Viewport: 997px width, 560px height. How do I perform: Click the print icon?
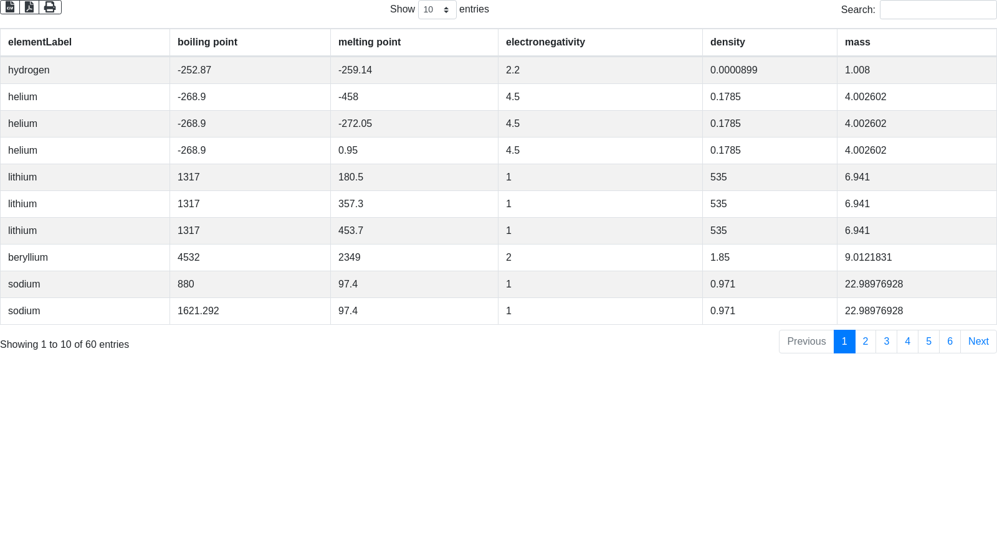pos(50,7)
